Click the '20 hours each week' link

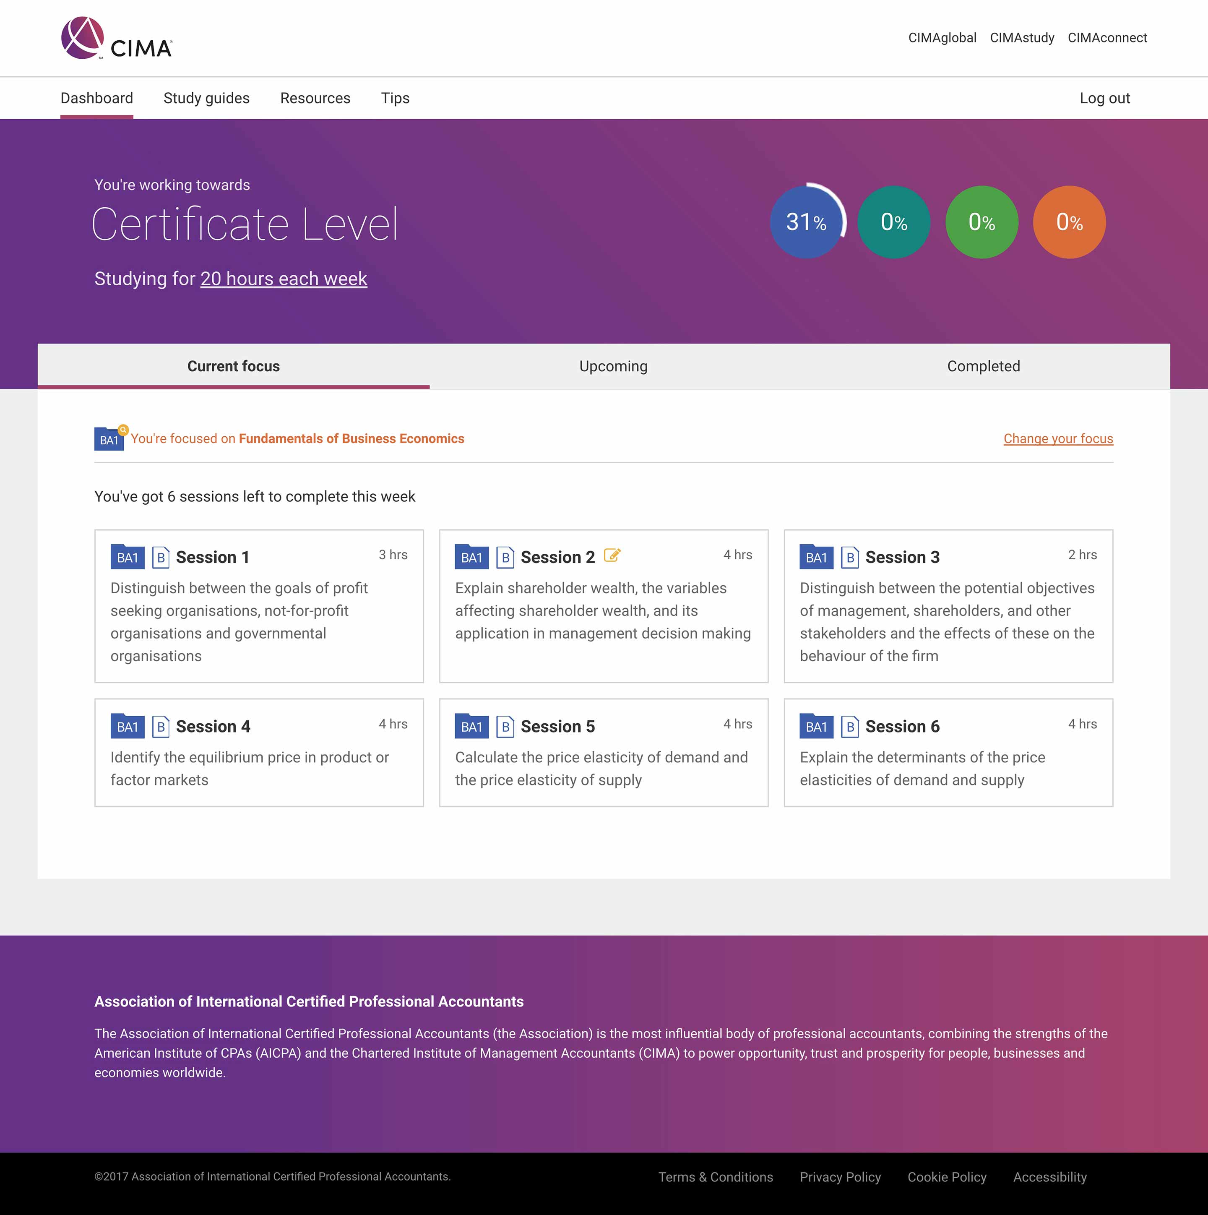(x=284, y=279)
